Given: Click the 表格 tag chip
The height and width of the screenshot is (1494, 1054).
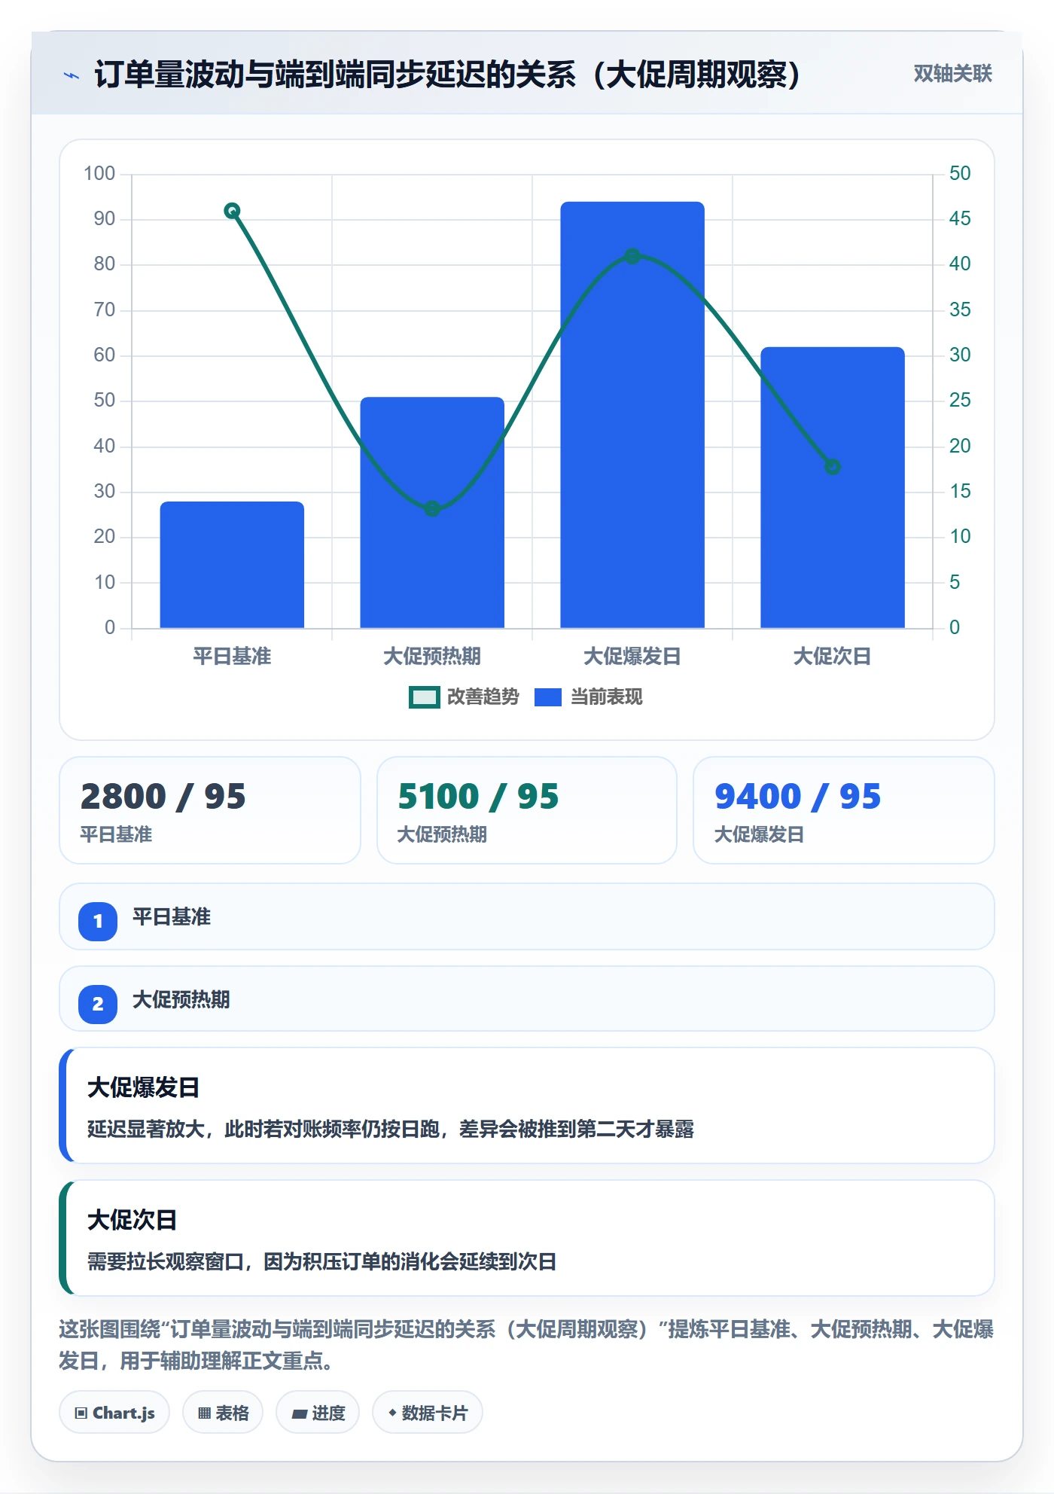Looking at the screenshot, I should [223, 1413].
